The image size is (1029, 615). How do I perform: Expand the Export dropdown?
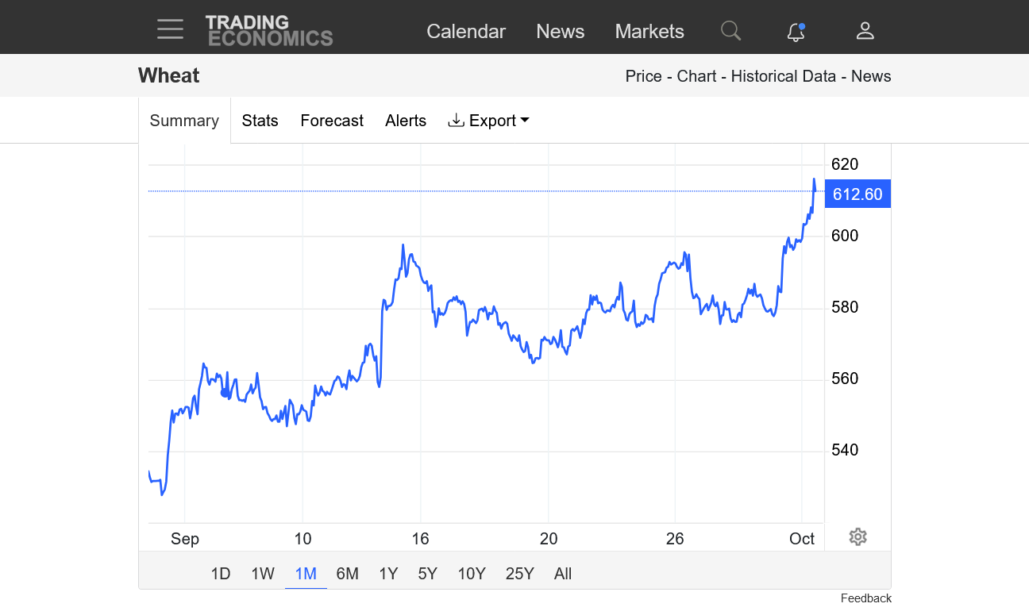tap(489, 121)
